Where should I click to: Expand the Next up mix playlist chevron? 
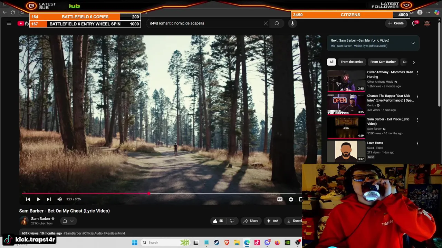point(413,43)
